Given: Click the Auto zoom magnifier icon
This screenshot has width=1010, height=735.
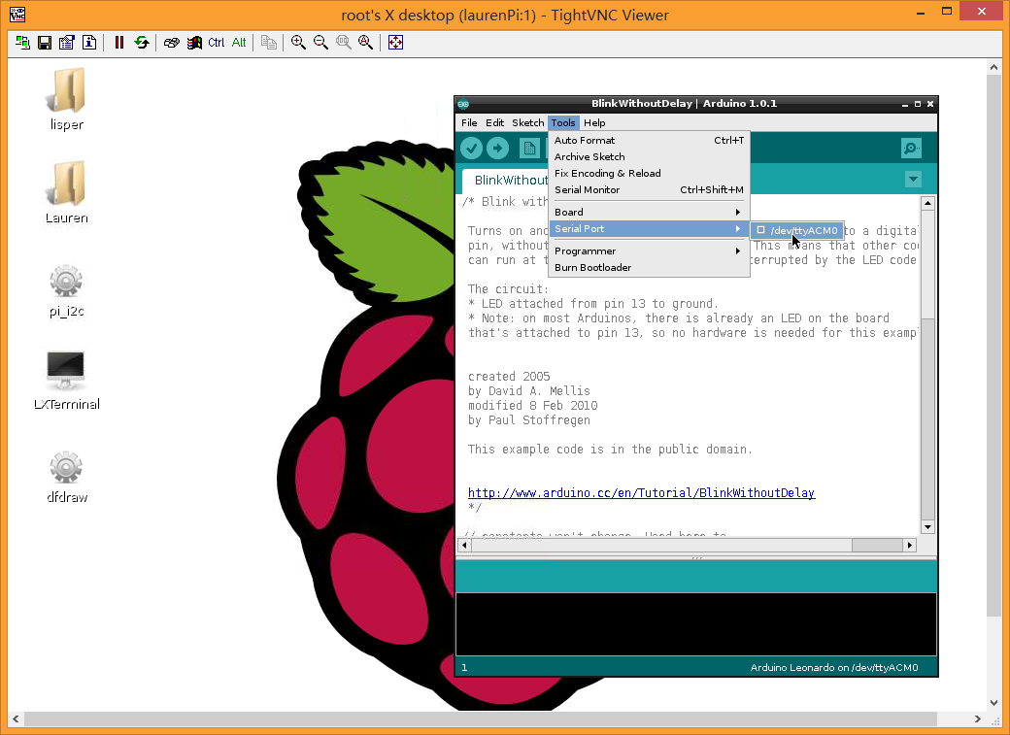Looking at the screenshot, I should point(366,43).
